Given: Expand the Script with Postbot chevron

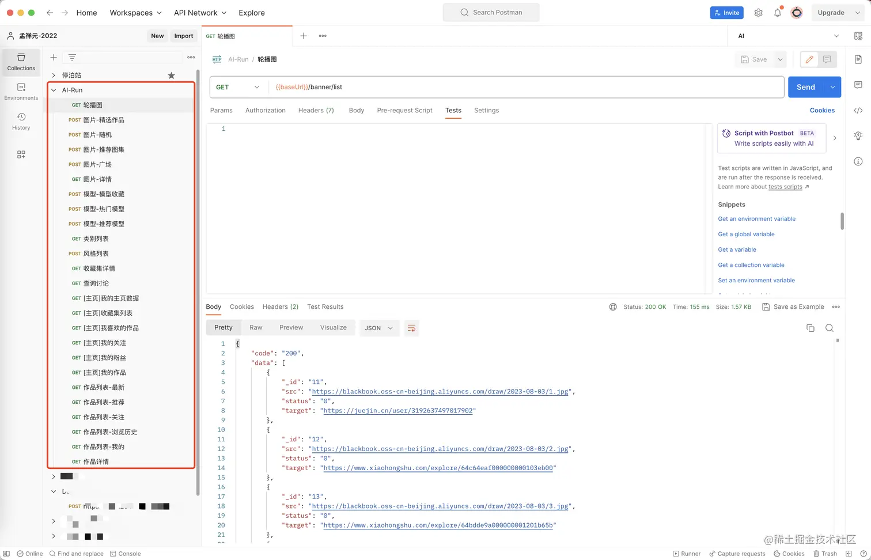Looking at the screenshot, I should pos(835,138).
